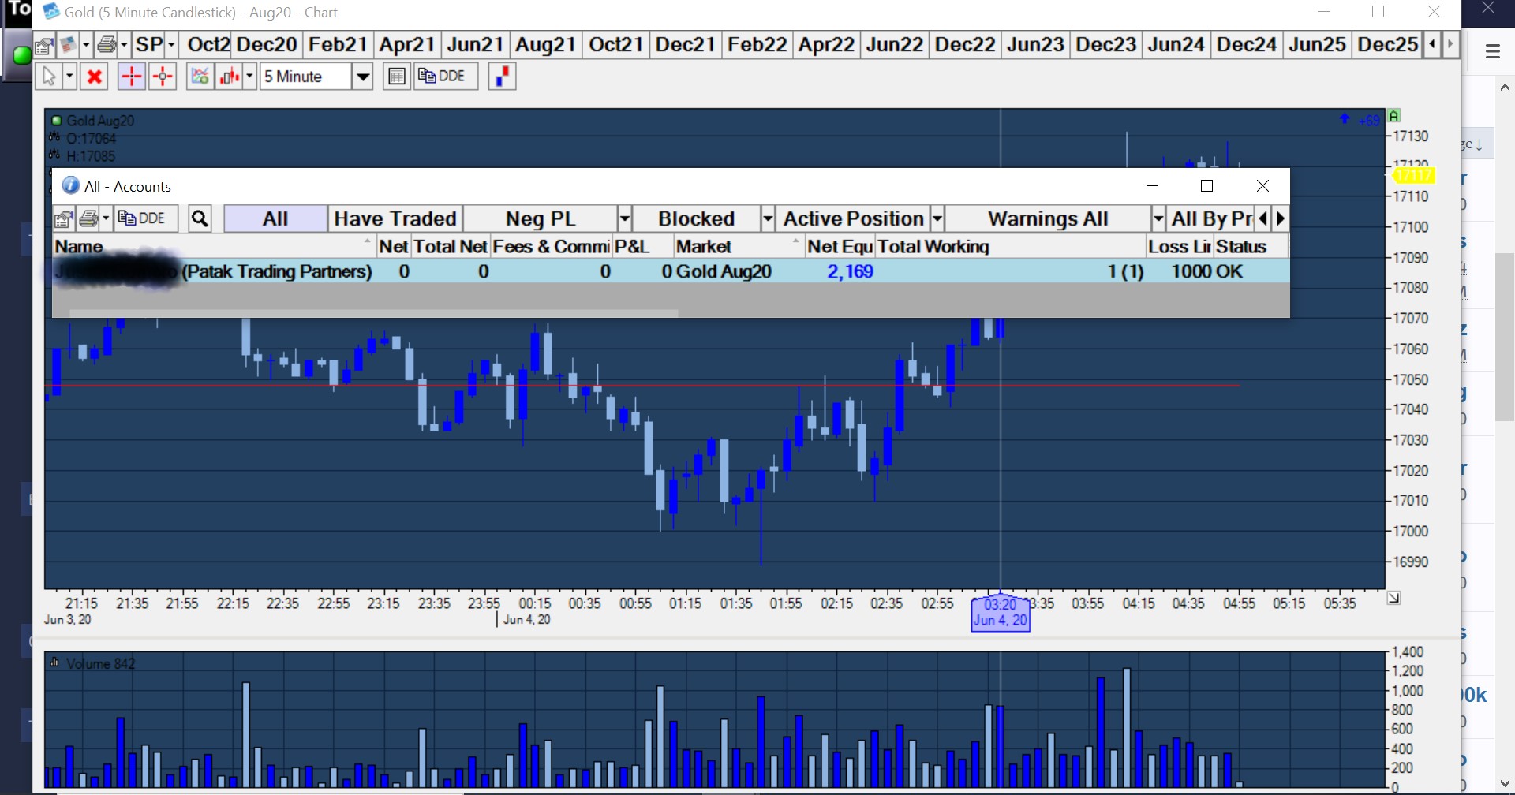Click the SP button in chart toolbar

click(x=148, y=45)
